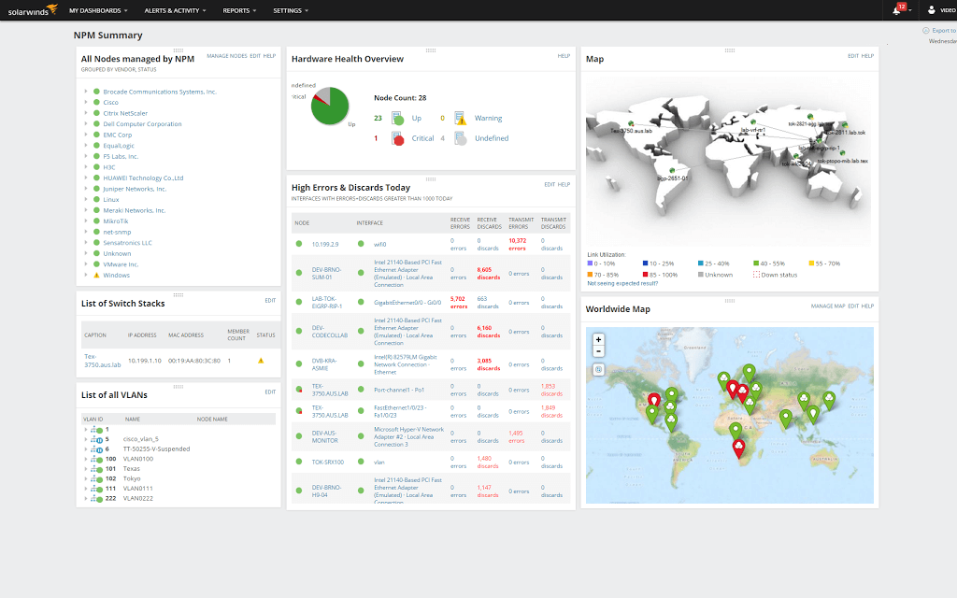Click the fit-to-bounds icon on the Worldwide Map
This screenshot has width=957, height=598.
[x=598, y=369]
